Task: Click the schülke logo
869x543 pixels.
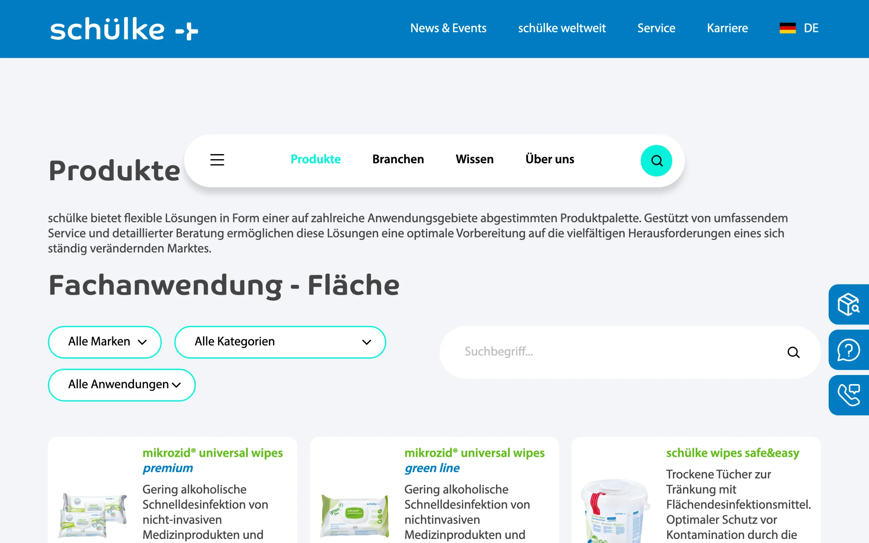Action: pyautogui.click(x=124, y=29)
